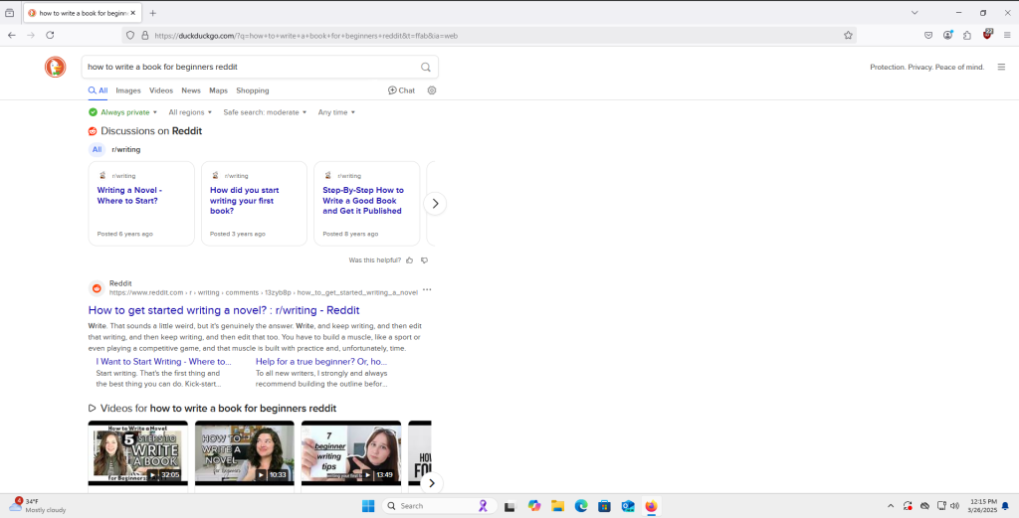Image resolution: width=1019 pixels, height=518 pixels.
Task: Click 'Protection. Privacy. Peace of mind.' text
Action: (x=926, y=67)
